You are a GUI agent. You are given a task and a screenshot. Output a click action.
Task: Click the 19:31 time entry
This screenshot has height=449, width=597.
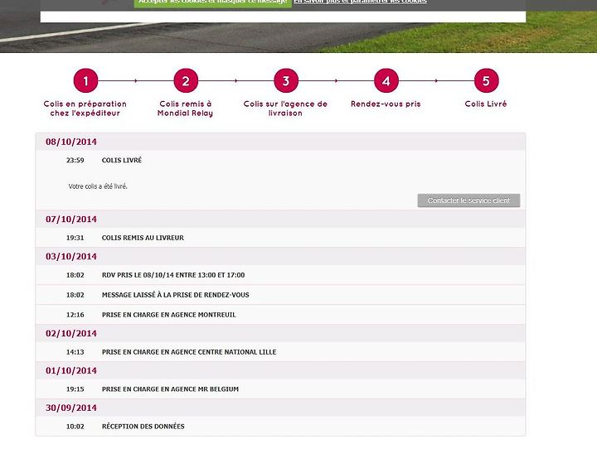75,238
